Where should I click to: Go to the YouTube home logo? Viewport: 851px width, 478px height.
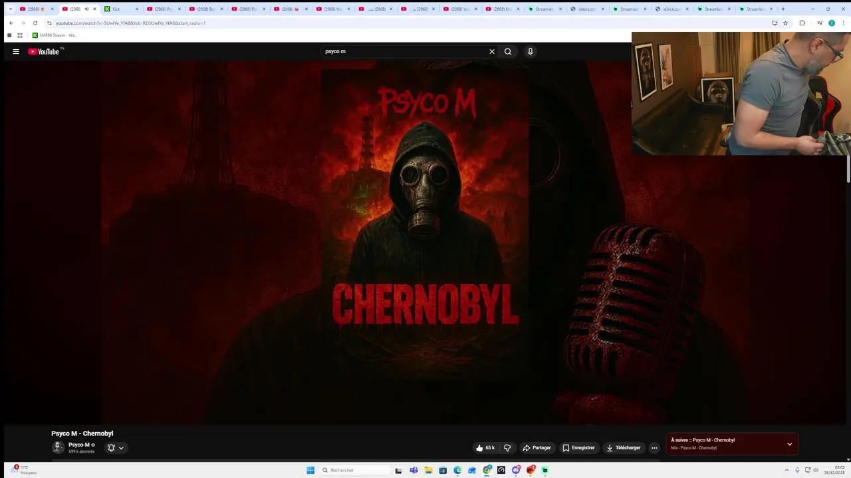tap(45, 51)
